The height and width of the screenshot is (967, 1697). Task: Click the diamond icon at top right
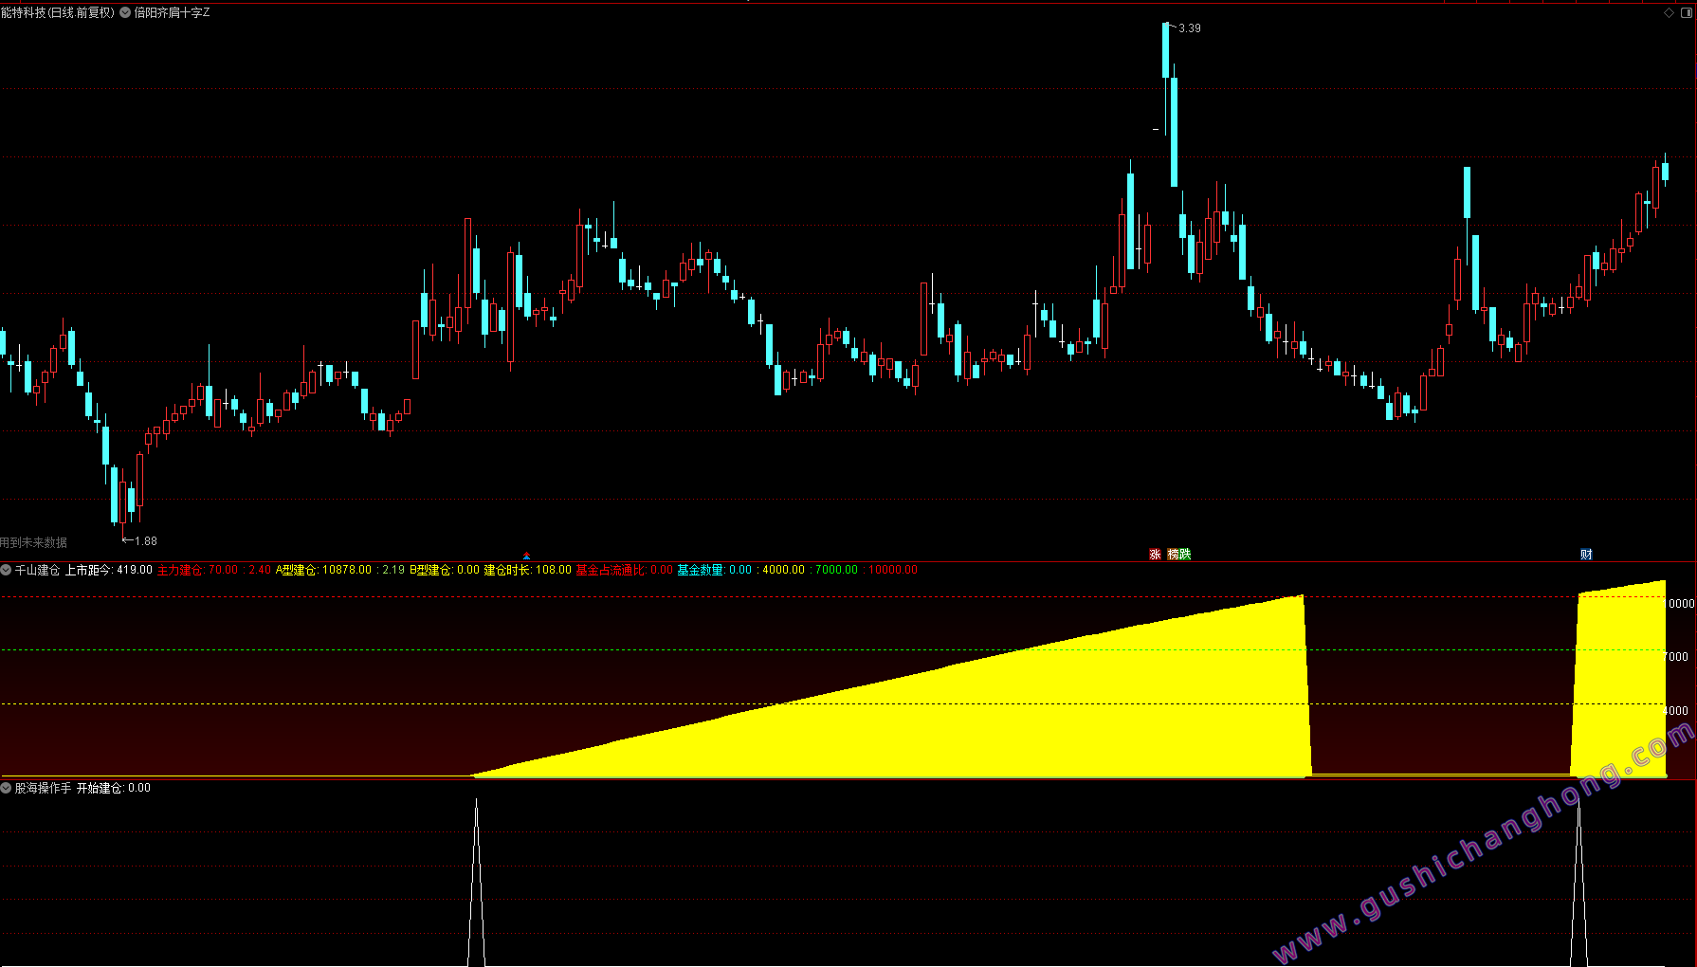(x=1669, y=12)
